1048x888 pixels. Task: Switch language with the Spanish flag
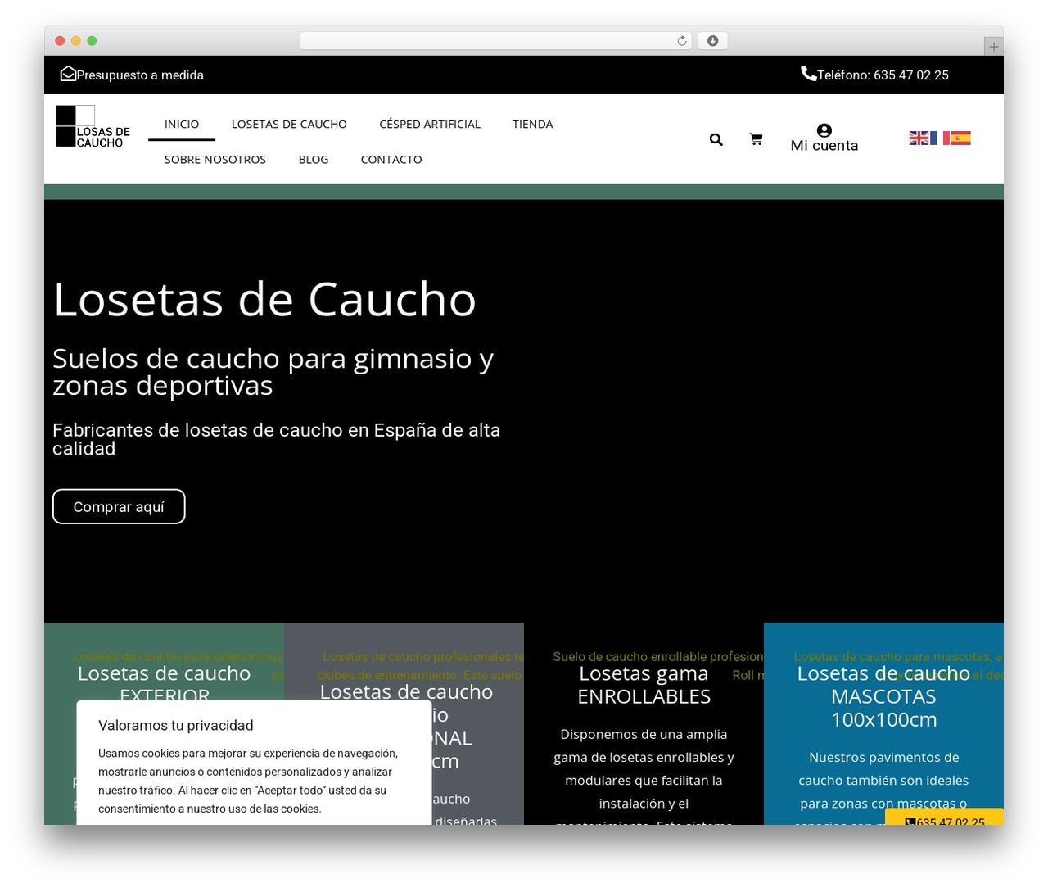961,138
